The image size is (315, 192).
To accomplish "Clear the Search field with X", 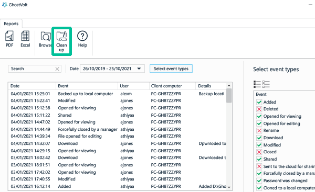I will (57, 69).
